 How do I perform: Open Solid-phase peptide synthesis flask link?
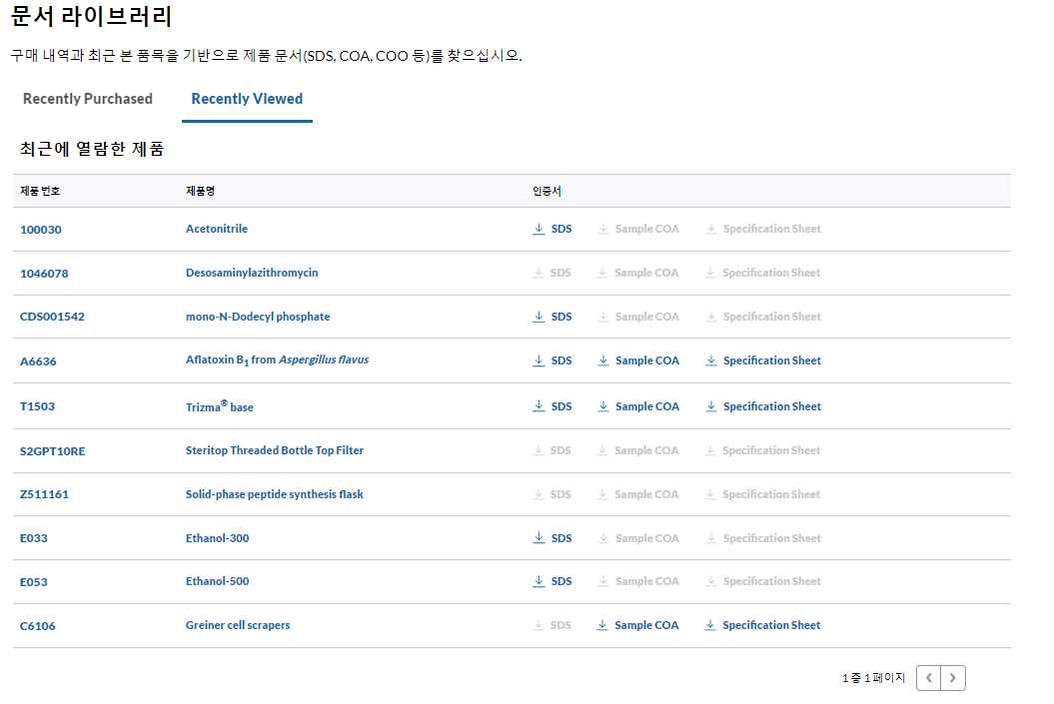275,494
